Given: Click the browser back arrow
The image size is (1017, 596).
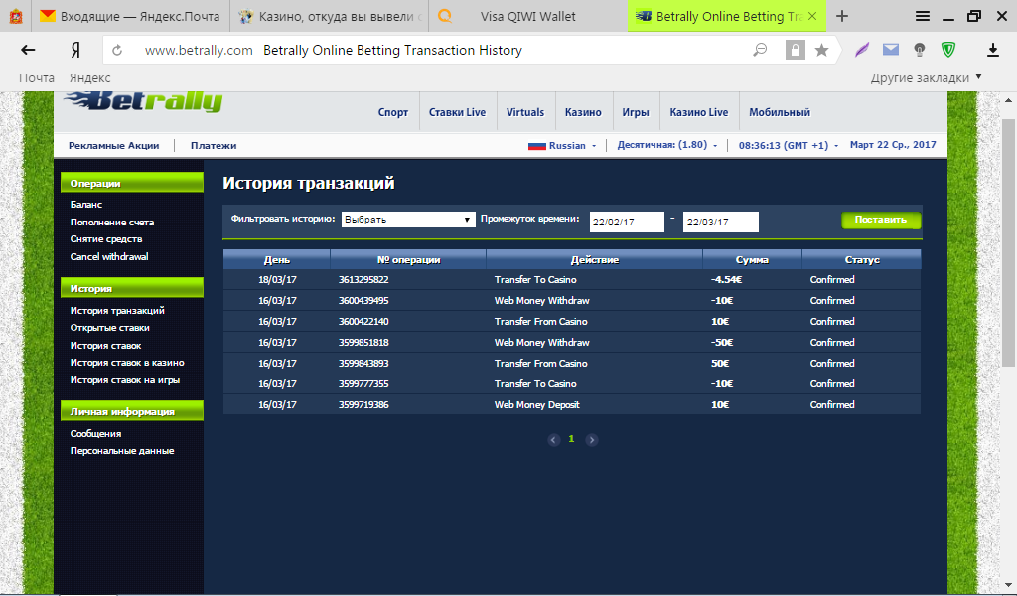Looking at the screenshot, I should 29,50.
